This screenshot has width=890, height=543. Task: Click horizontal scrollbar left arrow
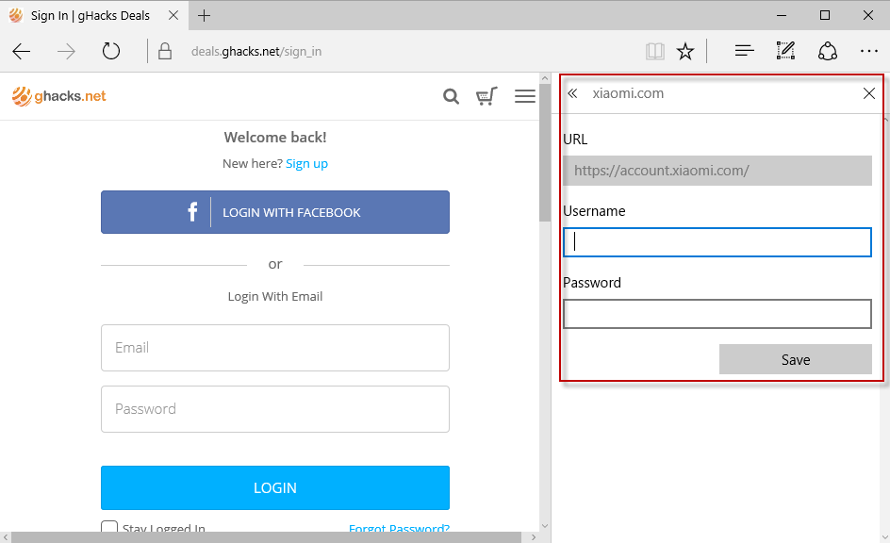point(6,537)
